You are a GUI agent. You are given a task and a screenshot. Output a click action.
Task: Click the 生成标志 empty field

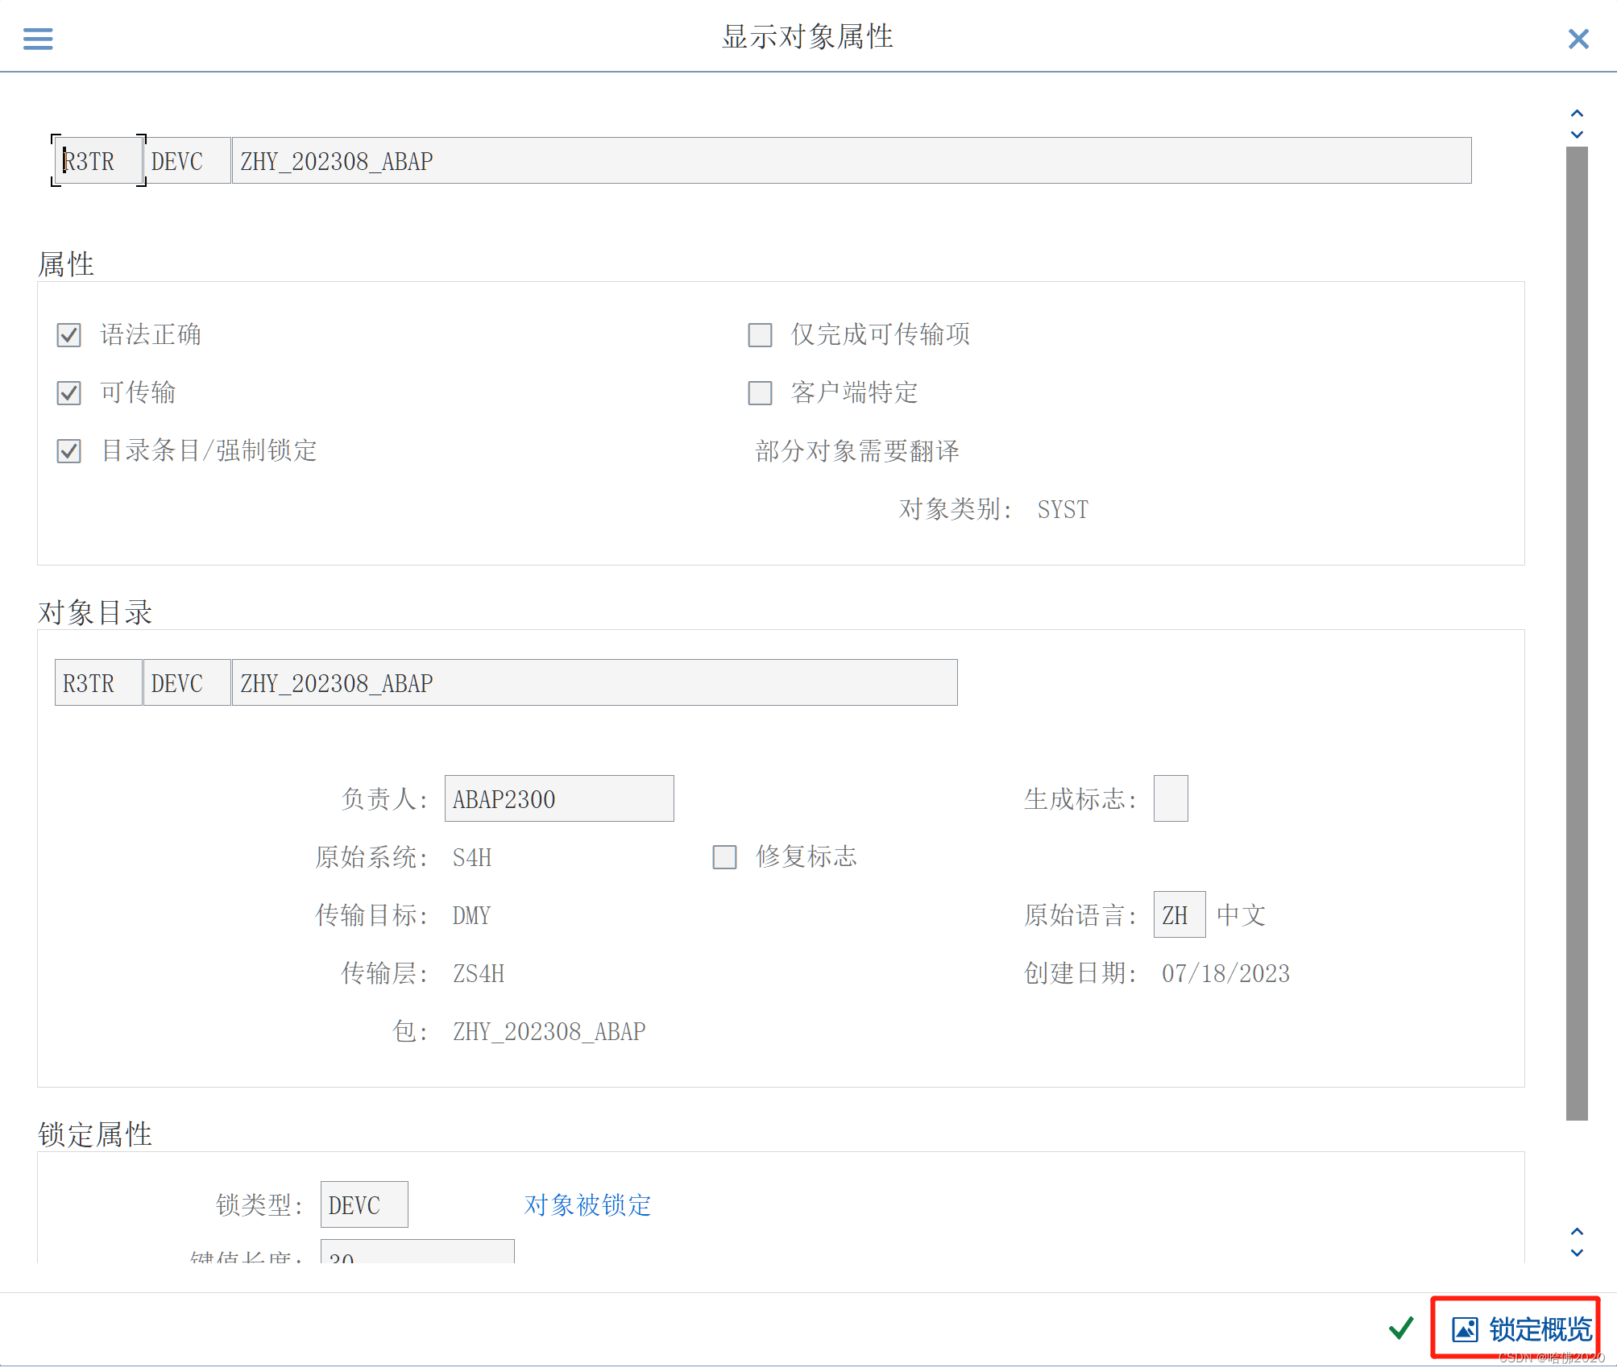tap(1170, 799)
